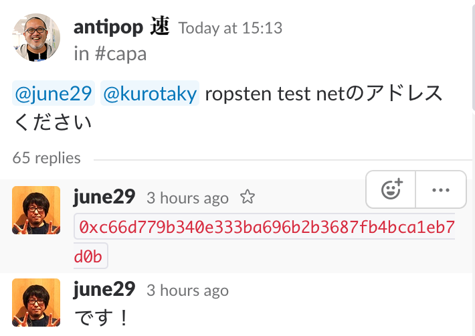The height and width of the screenshot is (336, 475).
Task: Click the ropsten test net message text
Action: 324,94
